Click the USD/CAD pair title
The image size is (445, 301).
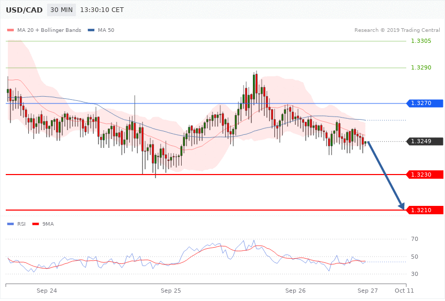24,10
